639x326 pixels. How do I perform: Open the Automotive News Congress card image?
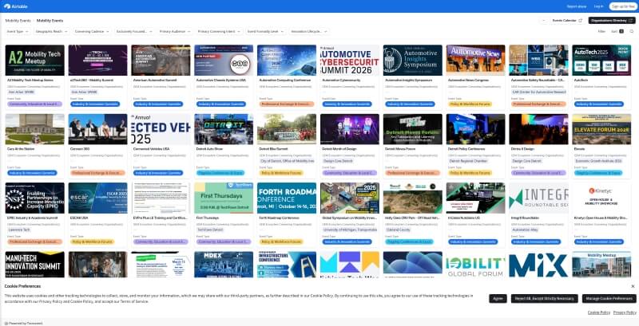475,60
